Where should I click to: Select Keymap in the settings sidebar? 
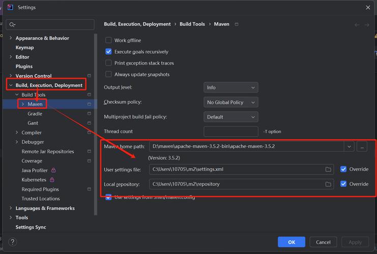pos(24,48)
